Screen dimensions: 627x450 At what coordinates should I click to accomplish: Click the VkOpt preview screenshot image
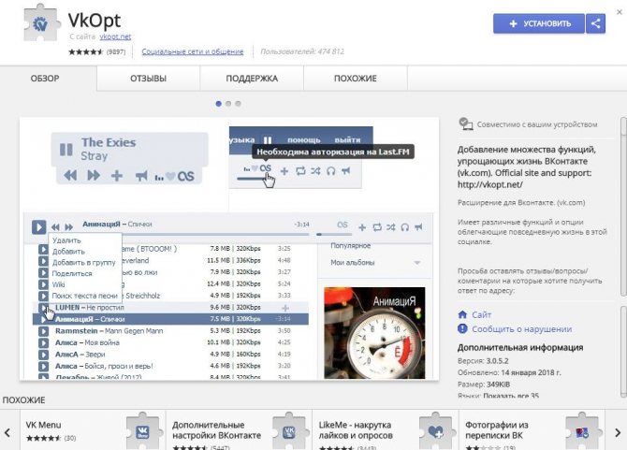click(229, 249)
